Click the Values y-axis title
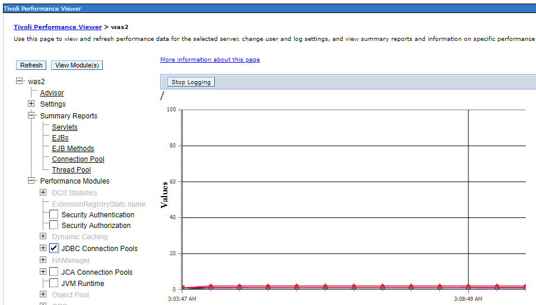Screen dimensions: 536x305 tap(164, 195)
